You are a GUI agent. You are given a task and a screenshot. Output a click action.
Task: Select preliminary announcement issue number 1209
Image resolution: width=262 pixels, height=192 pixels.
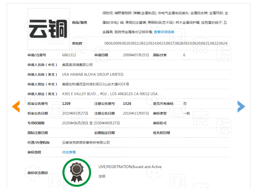[66, 104]
